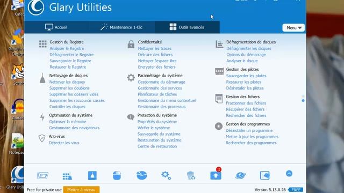Click Gestion du Registre grid icon
The height and width of the screenshot is (193, 344).
click(43, 44)
